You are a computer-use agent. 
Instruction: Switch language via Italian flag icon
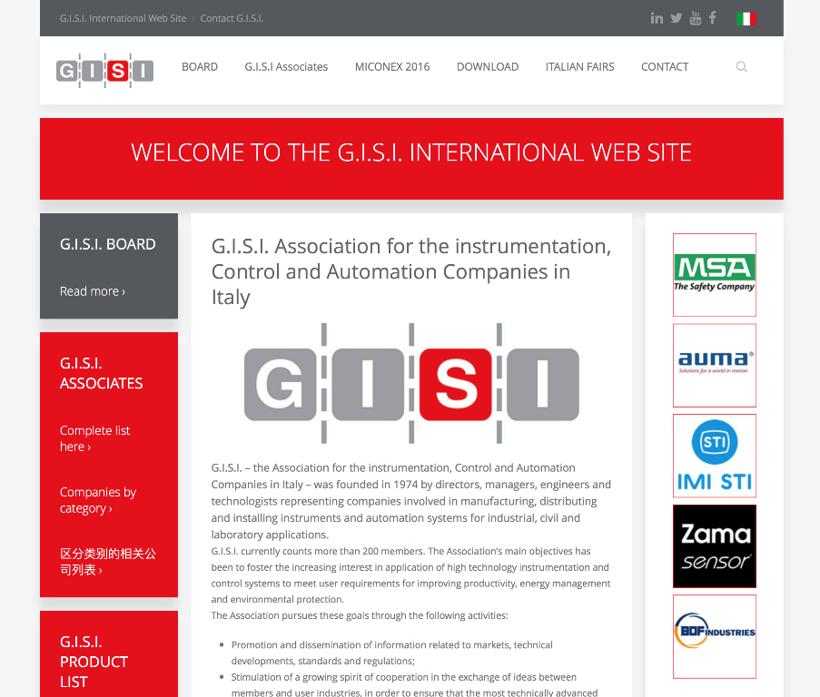[746, 18]
